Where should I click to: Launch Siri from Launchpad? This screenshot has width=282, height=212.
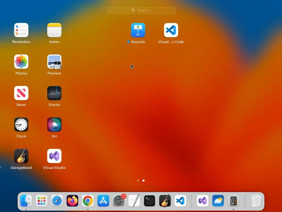(x=54, y=124)
